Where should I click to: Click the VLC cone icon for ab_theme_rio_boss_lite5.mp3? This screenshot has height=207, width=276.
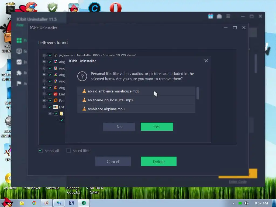pyautogui.click(x=84, y=100)
